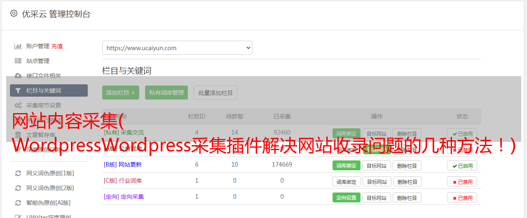
Task: Click the refresh icon beside 智能伪原创[AI版]
Action: pos(18,203)
